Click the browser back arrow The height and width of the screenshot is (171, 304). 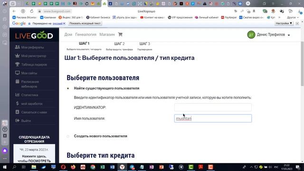click(14, 11)
